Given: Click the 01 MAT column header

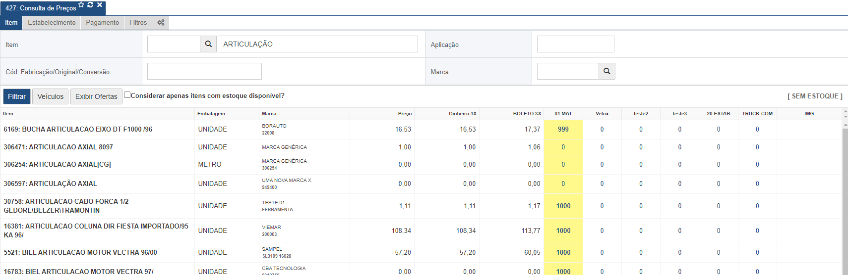Looking at the screenshot, I should coord(563,114).
